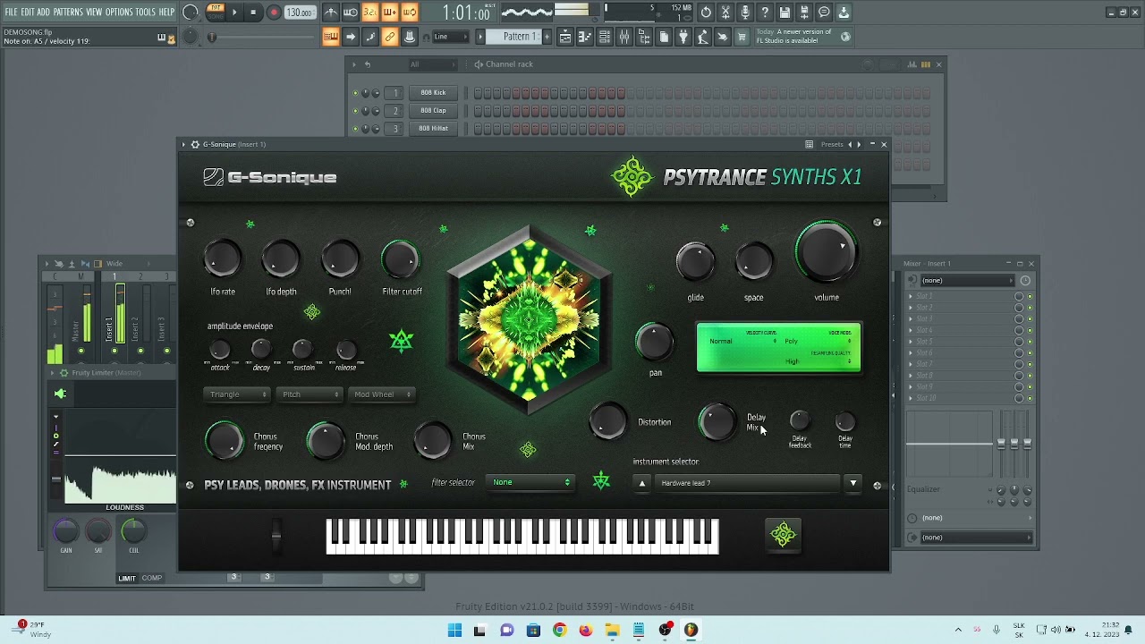
Task: Click the hexagonal kaleidoscope artwork
Action: pos(530,319)
